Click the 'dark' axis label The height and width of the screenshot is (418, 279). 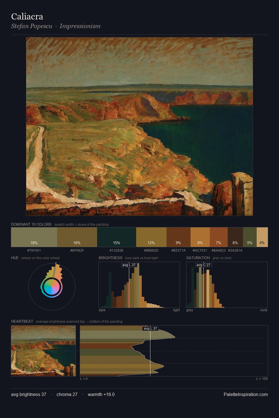click(102, 310)
